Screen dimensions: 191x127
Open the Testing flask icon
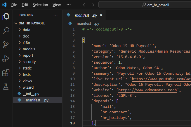tap(6, 87)
